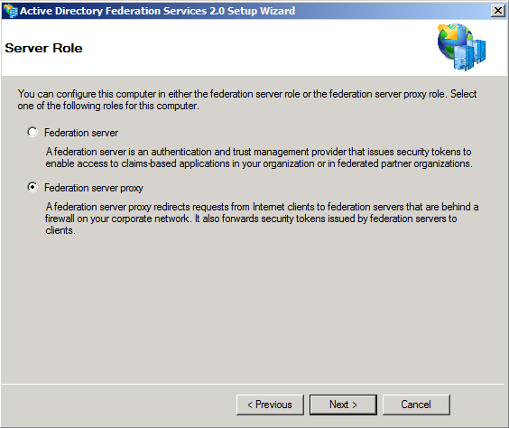
Task: Cancel the AD FS setup wizard
Action: click(x=416, y=405)
